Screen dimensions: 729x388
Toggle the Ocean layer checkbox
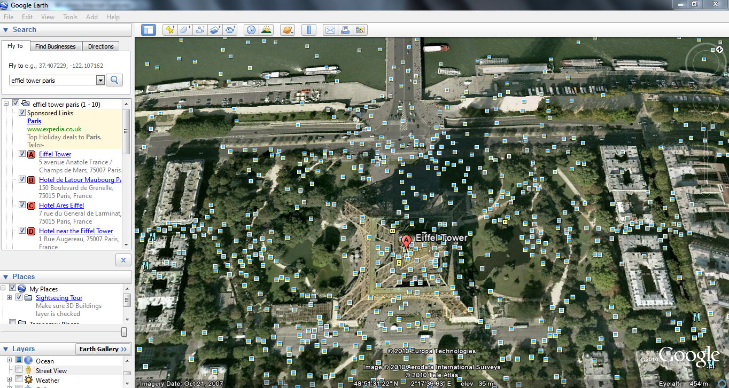pos(19,360)
